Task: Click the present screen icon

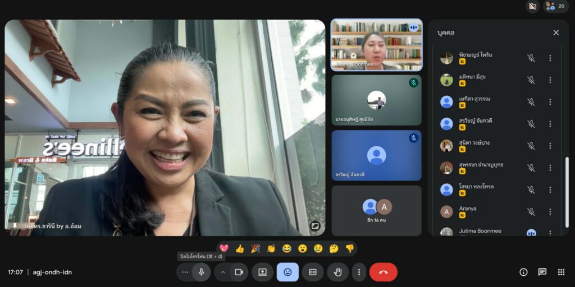Action: [x=262, y=272]
